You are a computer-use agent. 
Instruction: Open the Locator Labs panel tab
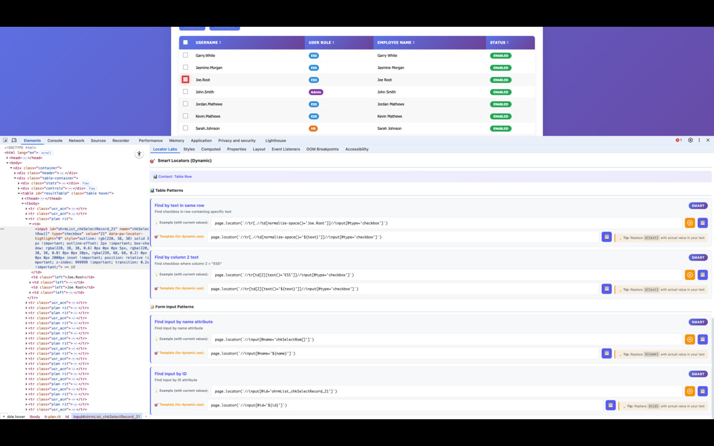(x=165, y=149)
